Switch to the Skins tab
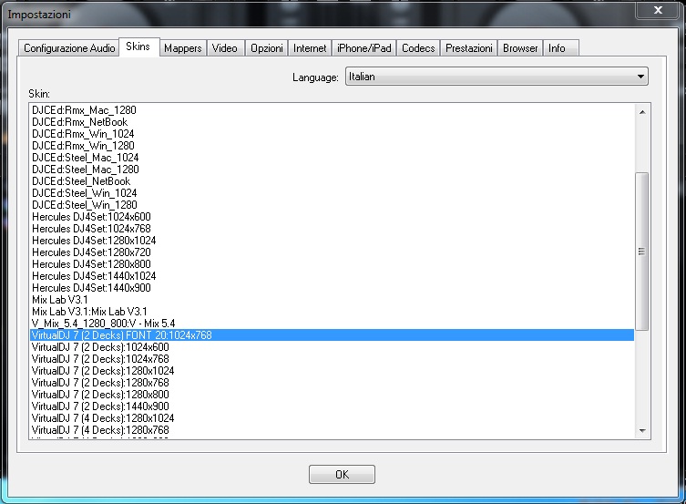 tap(138, 46)
